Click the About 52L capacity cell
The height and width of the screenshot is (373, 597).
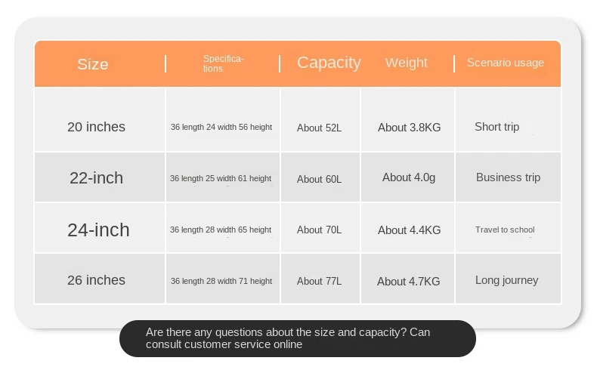[320, 128]
